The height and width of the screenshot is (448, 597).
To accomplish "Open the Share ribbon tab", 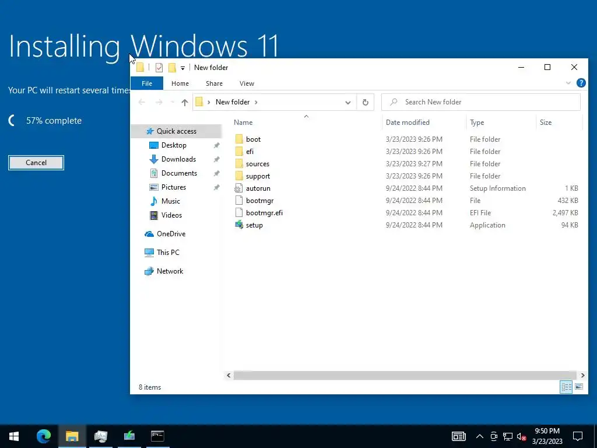I will [214, 83].
